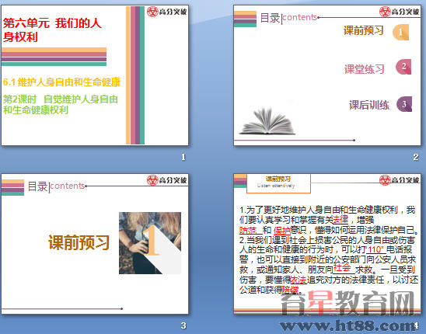This screenshot has width=426, height=334.
Task: Select slide 2 contents thumbnail
Action: [327, 75]
